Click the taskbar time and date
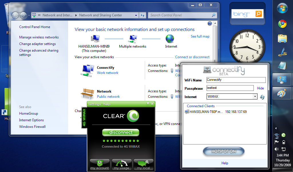 tap(282, 160)
